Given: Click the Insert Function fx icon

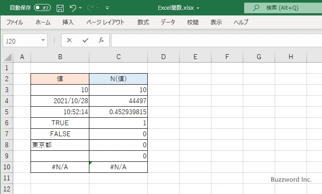Looking at the screenshot, I should coord(101,40).
